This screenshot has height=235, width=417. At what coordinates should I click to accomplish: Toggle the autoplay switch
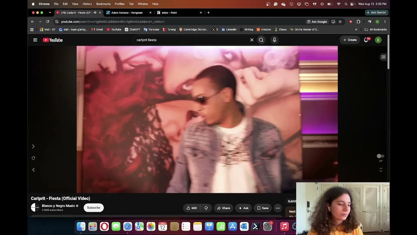click(381, 156)
